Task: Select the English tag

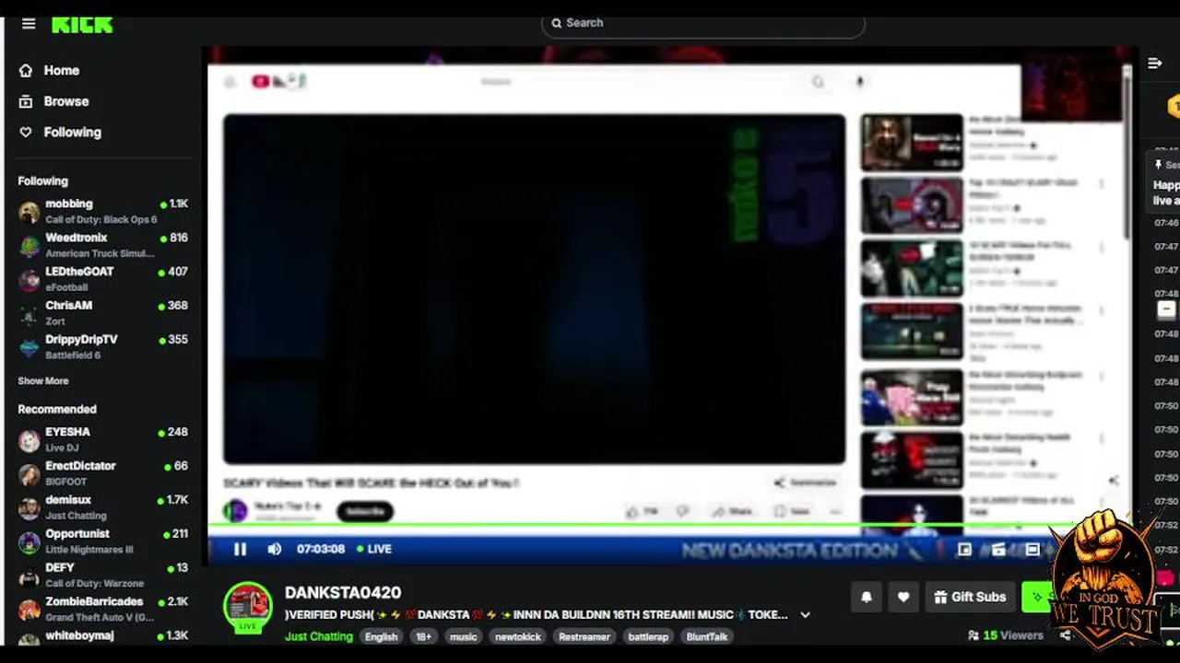Action: point(381,636)
